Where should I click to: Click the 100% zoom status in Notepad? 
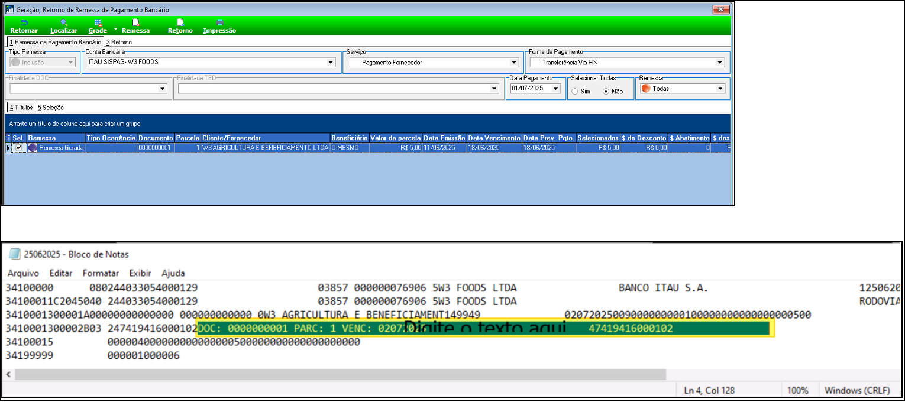[797, 390]
